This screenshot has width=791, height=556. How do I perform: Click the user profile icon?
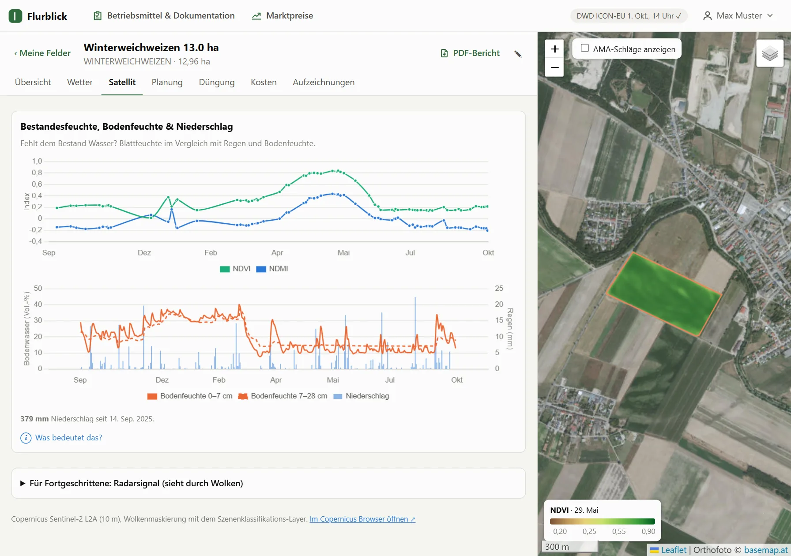tap(707, 16)
